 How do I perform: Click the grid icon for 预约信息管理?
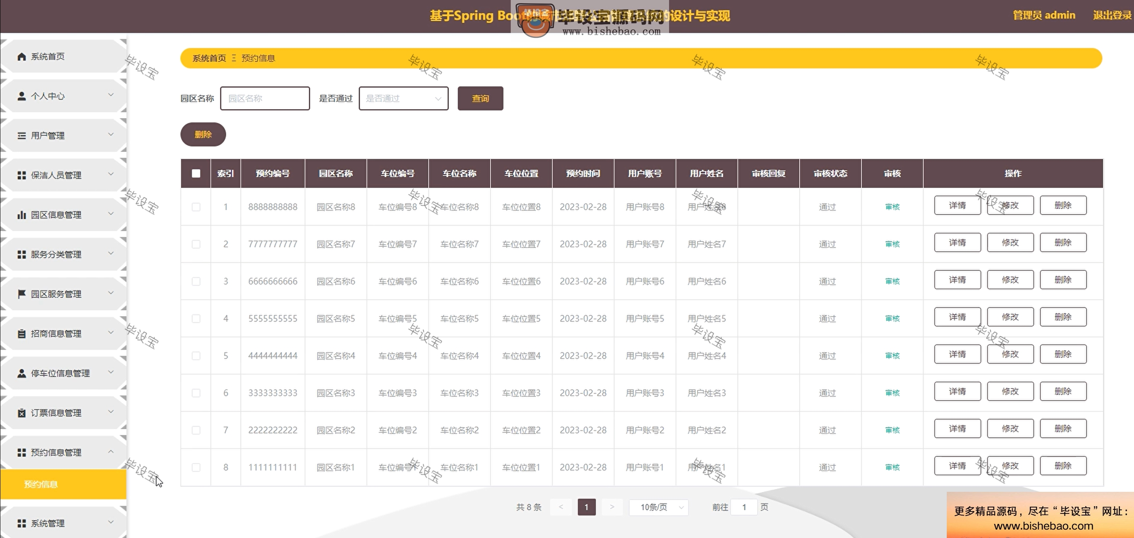click(x=21, y=452)
